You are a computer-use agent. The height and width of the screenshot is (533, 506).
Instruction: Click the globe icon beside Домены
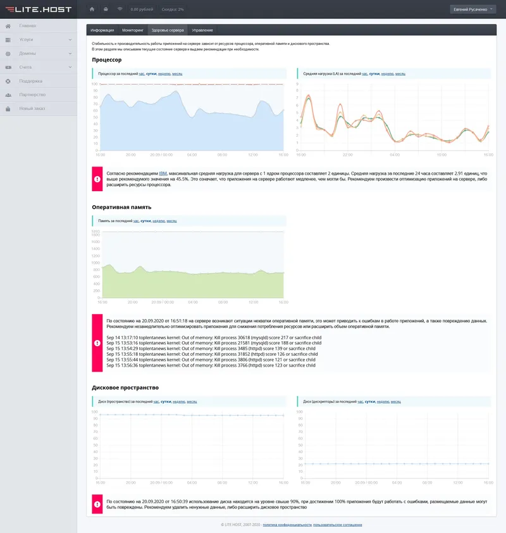click(8, 54)
